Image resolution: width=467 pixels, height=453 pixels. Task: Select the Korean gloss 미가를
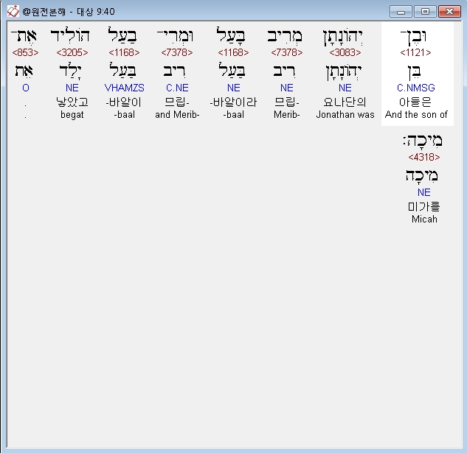[423, 207]
